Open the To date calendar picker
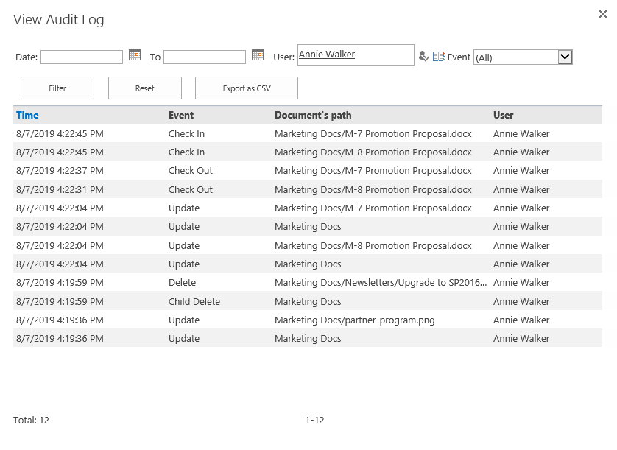Screen dimensions: 617x450 click(x=258, y=55)
